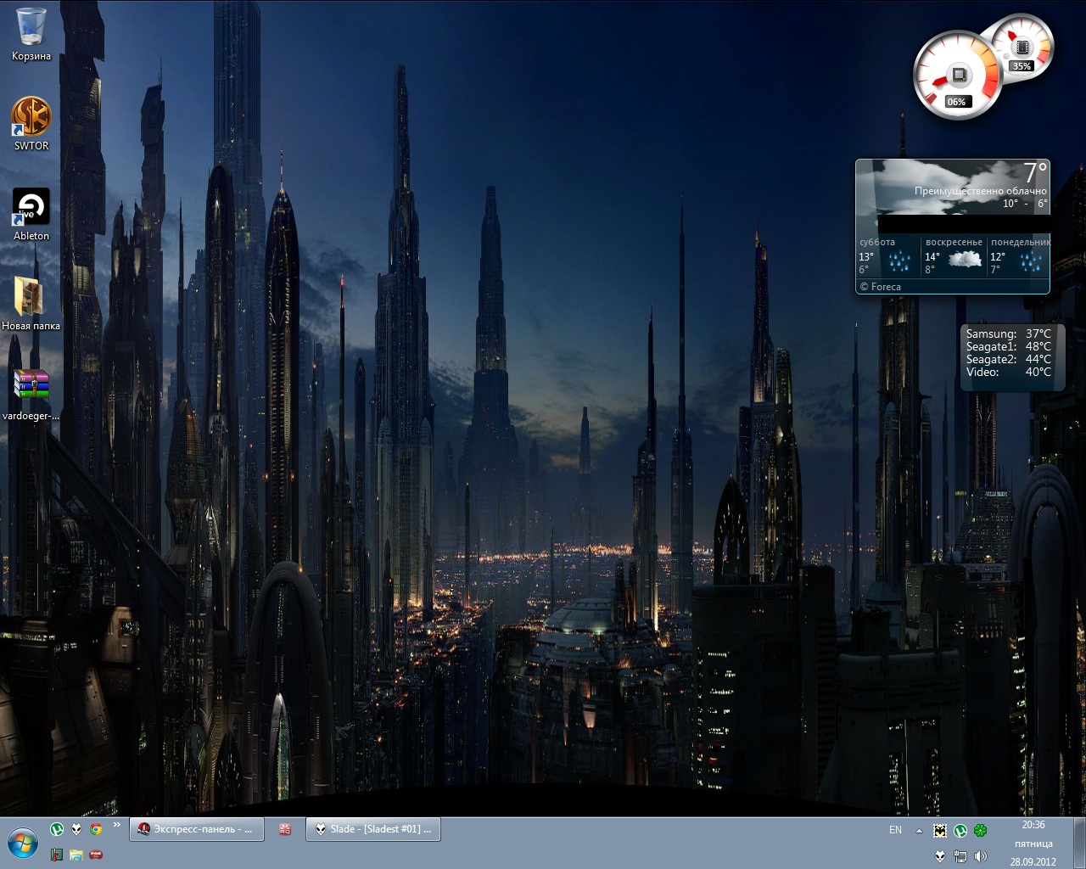
Task: Select the vardoeger WinRAR archive icon
Action: coord(31,394)
